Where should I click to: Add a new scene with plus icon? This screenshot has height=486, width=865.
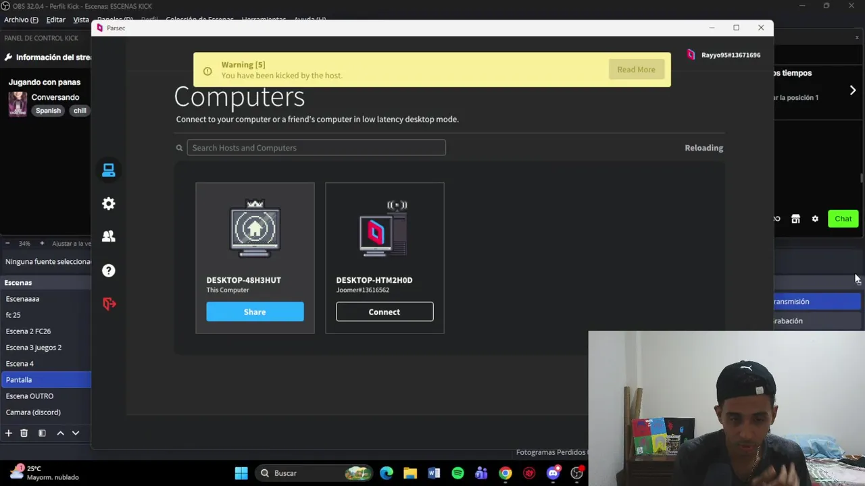point(9,433)
